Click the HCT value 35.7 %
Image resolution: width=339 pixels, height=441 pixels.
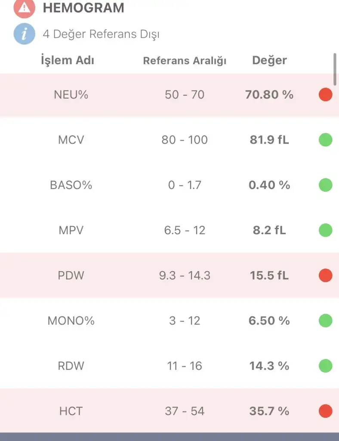(269, 411)
